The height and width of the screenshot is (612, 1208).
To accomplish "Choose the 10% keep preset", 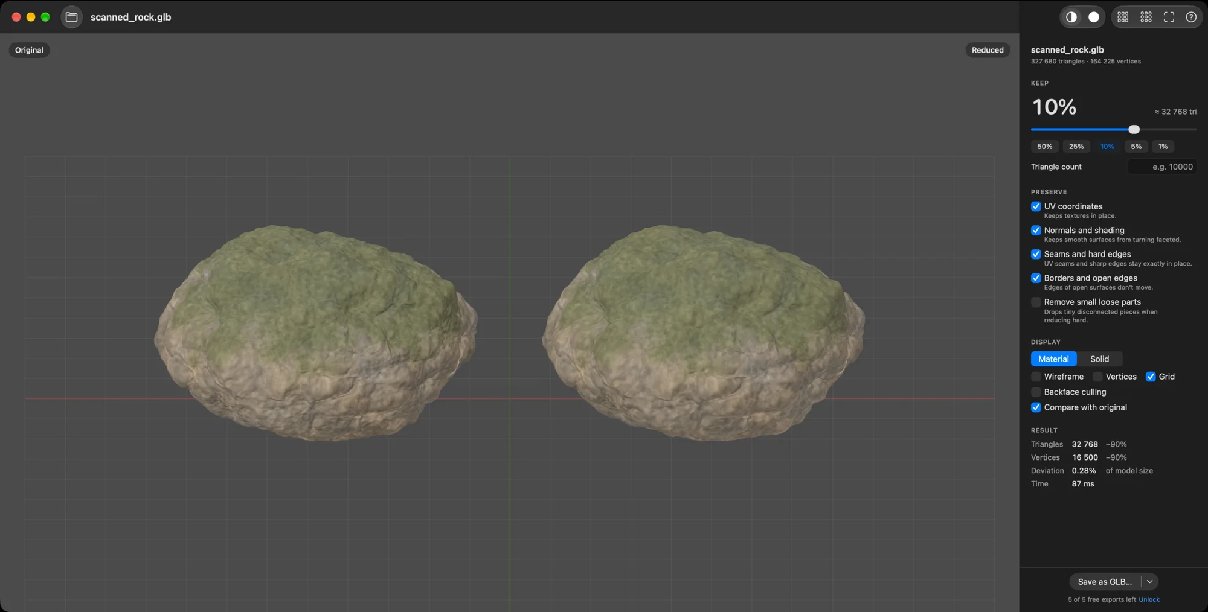I will point(1107,147).
